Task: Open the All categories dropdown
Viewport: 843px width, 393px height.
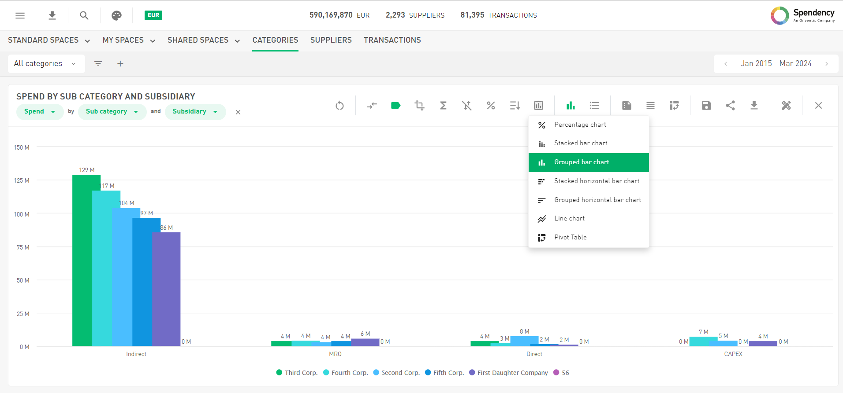Action: (45, 64)
